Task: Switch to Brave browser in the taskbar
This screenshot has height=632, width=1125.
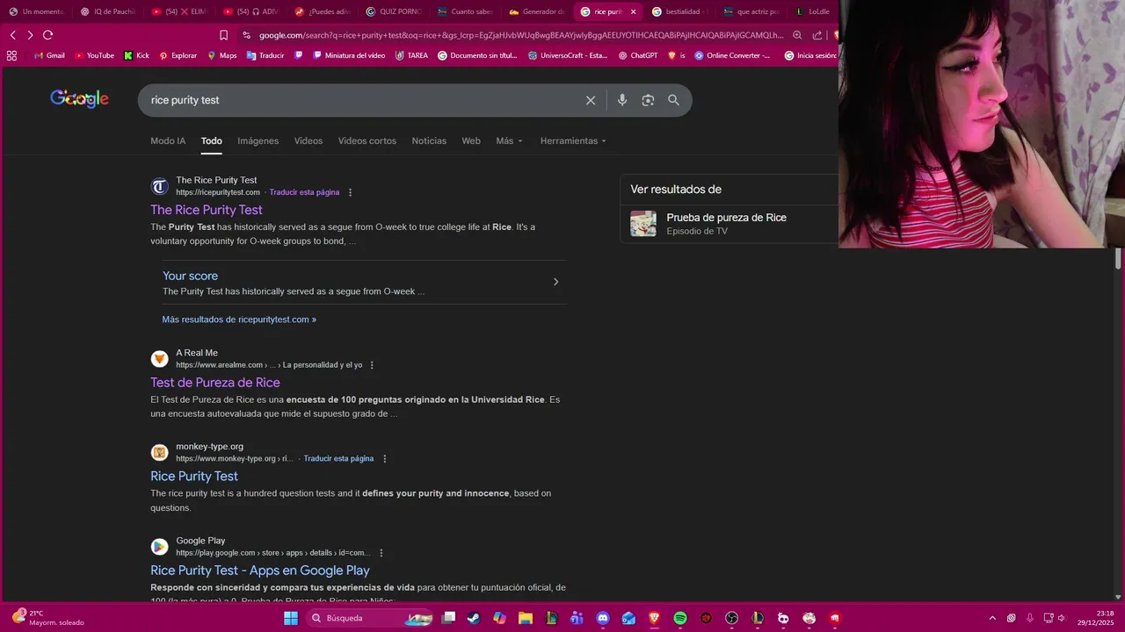Action: click(x=654, y=618)
